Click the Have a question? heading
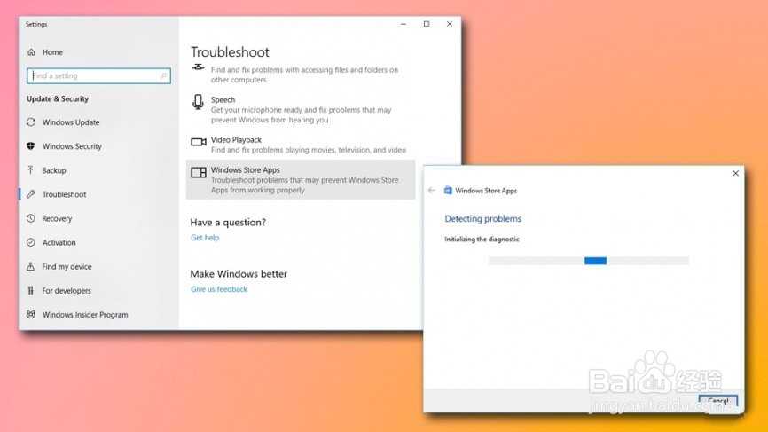Viewport: 768px width, 432px height. (x=228, y=222)
